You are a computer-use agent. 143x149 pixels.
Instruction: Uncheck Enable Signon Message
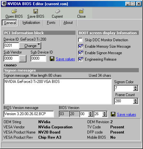pyautogui.click(x=80, y=53)
